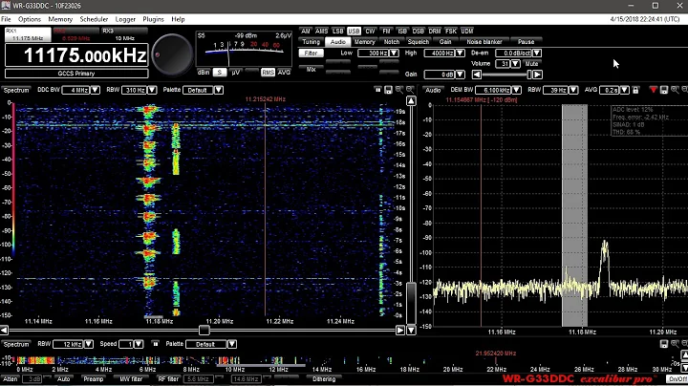
Task: Zoom in on the waterfall spectrum
Action: point(398,90)
